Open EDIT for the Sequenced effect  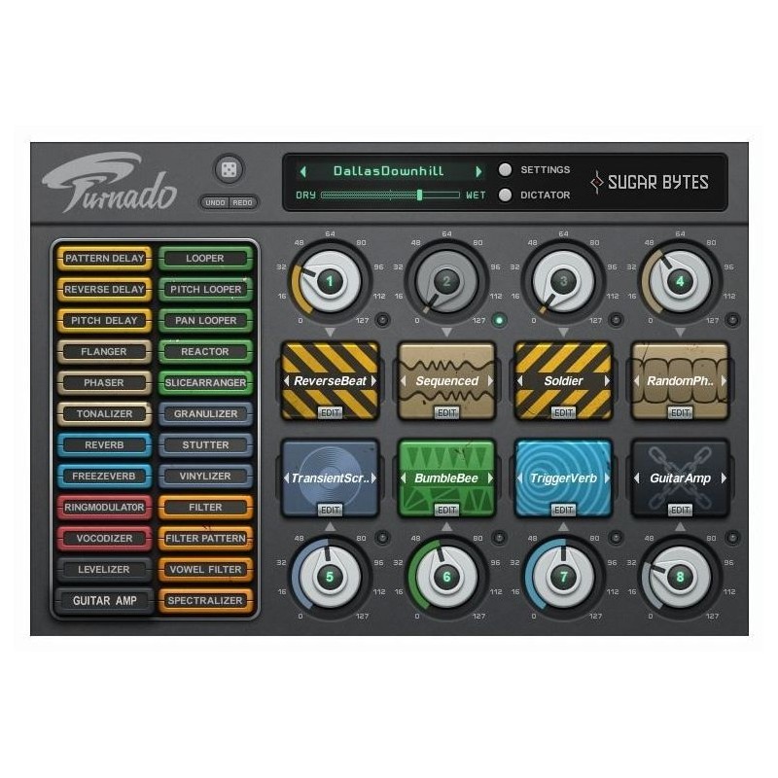click(x=446, y=412)
